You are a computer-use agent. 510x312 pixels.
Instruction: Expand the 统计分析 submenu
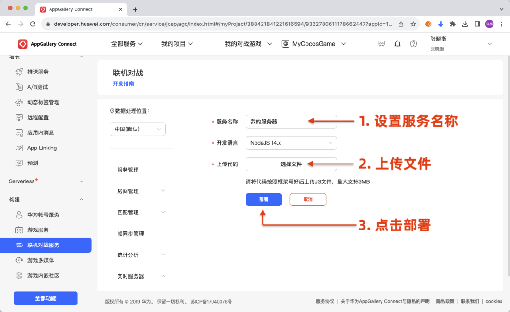click(163, 255)
